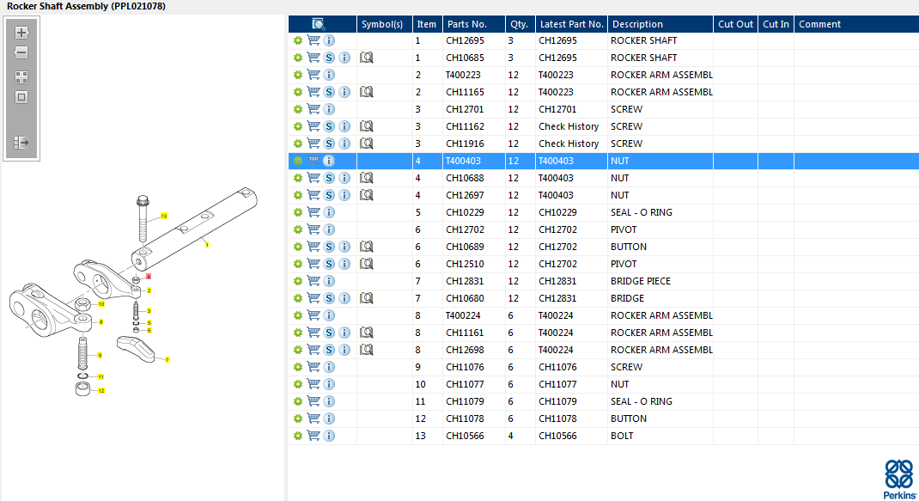Image resolution: width=919 pixels, height=501 pixels.
Task: Sort by Latest Part No. column header
Action: [x=571, y=24]
